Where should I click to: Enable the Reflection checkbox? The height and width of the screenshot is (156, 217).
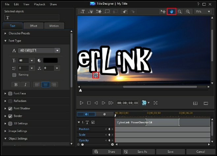point(10,101)
